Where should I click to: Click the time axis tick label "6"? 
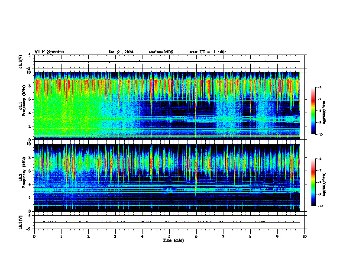click(x=196, y=236)
